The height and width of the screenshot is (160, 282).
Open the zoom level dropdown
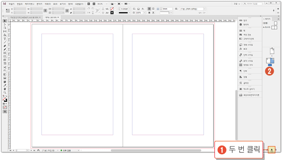107,4
